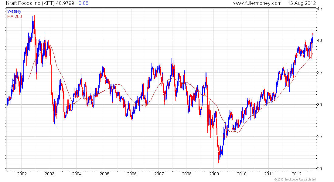The height and width of the screenshot is (182, 334).
Task: Click the 25 price axis label
Action: 319,137
